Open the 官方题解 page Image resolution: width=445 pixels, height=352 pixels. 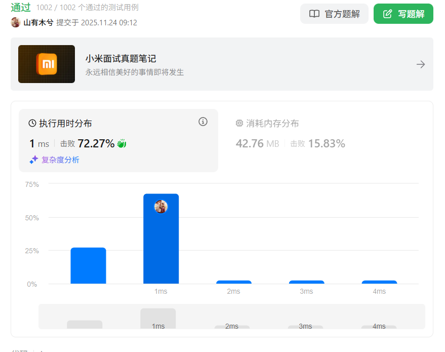334,14
